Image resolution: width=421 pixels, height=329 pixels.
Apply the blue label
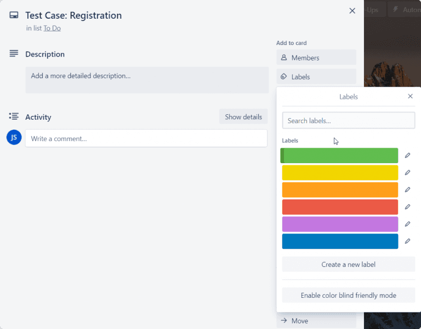(x=340, y=241)
